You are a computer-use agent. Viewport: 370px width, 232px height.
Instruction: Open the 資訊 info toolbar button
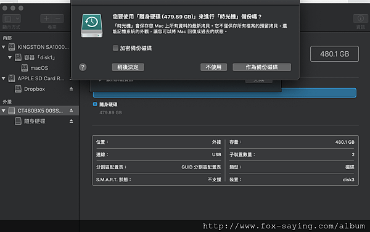click(361, 19)
